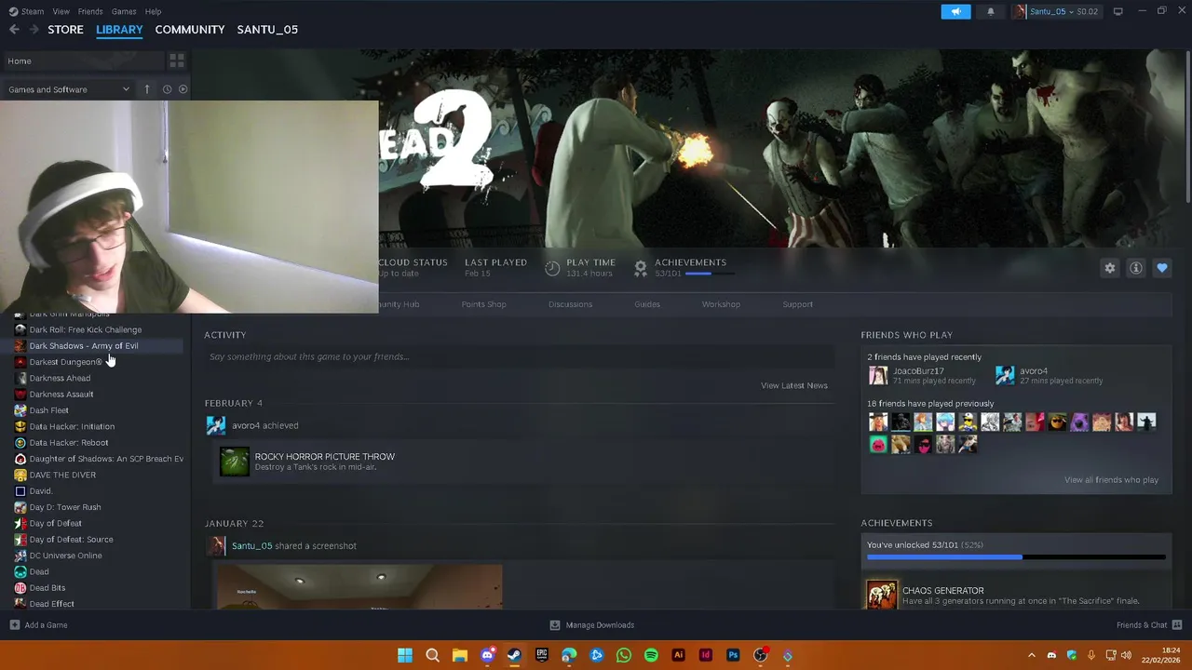Image resolution: width=1192 pixels, height=670 pixels.
Task: Open the notifications bell
Action: [990, 11]
